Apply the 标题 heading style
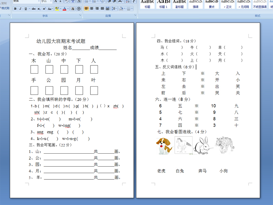Viewport: 273px width, 205px height. pyautogui.click(x=147, y=4)
